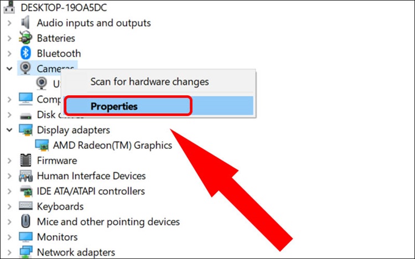Select the Firmware tree entry
The image size is (415, 259).
point(57,160)
